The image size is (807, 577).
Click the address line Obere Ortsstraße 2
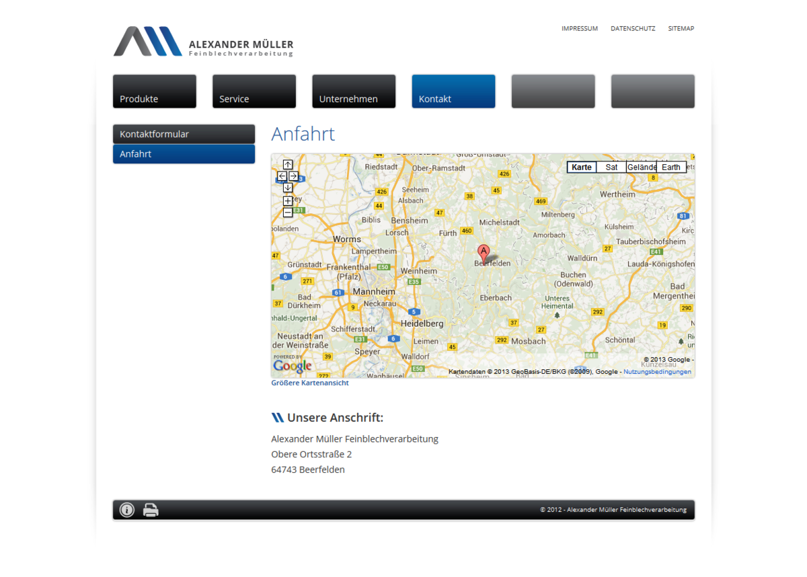coord(311,454)
